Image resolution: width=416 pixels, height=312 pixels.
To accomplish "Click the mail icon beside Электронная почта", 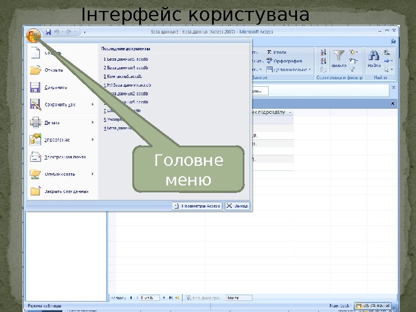I will (35, 157).
